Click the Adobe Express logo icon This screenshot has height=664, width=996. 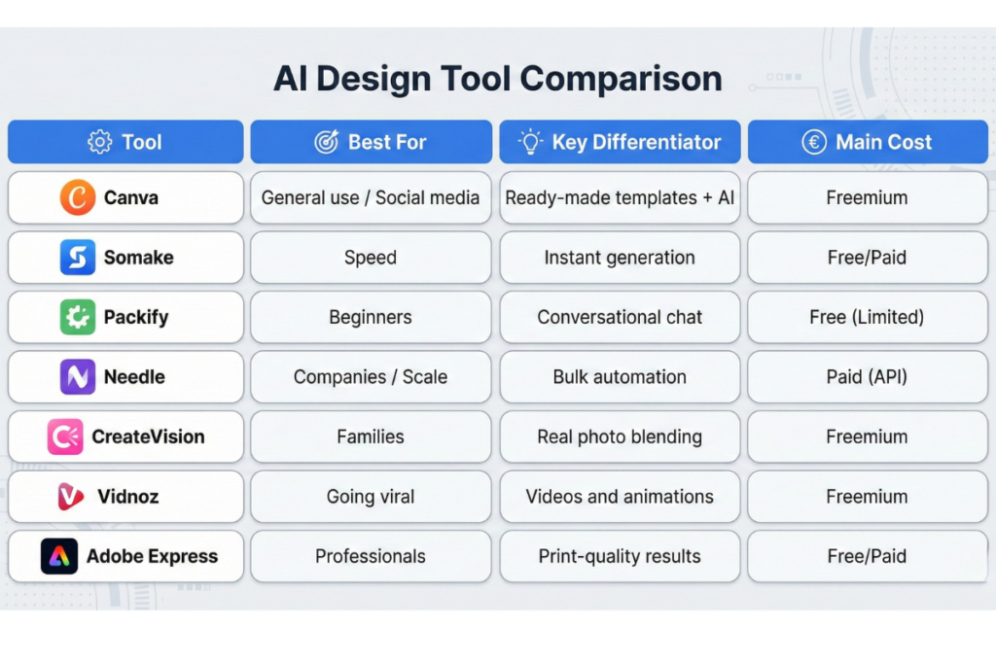pyautogui.click(x=58, y=556)
